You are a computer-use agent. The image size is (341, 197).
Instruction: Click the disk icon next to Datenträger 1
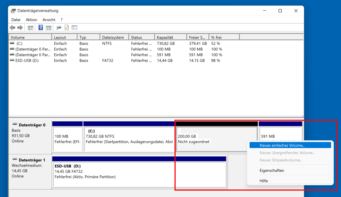(x=15, y=160)
